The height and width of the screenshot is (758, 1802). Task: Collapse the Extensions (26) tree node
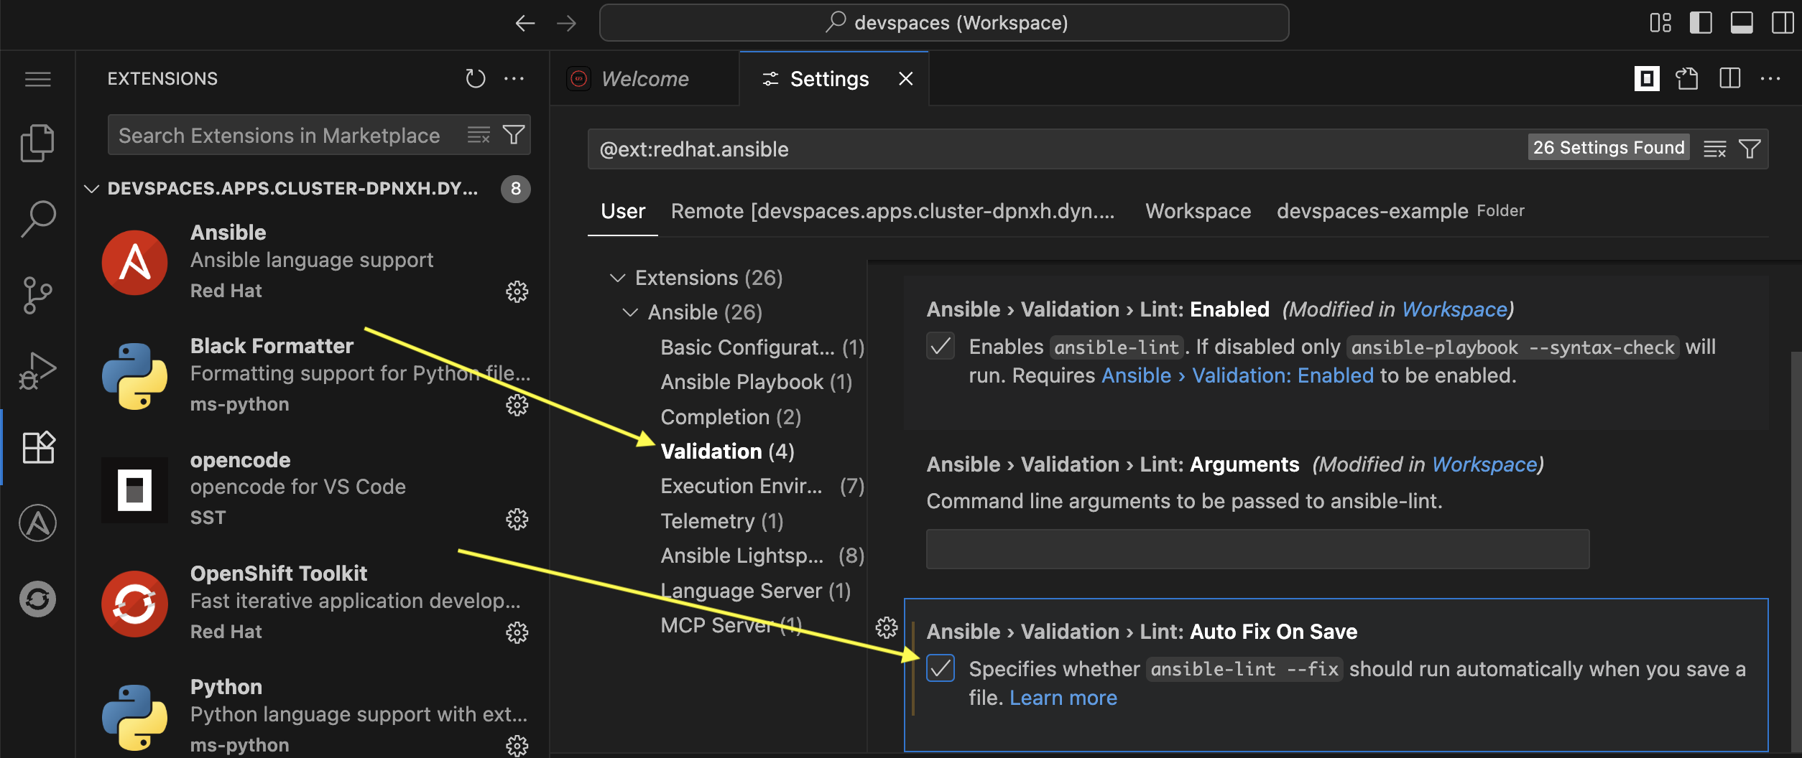click(x=617, y=278)
